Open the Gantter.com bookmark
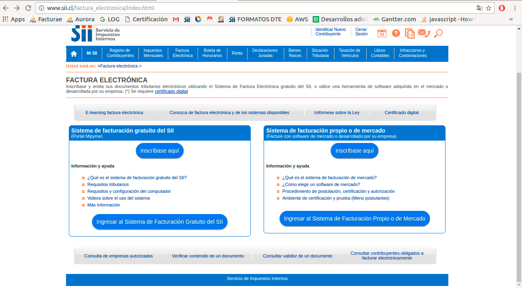522x288 pixels. 394,19
